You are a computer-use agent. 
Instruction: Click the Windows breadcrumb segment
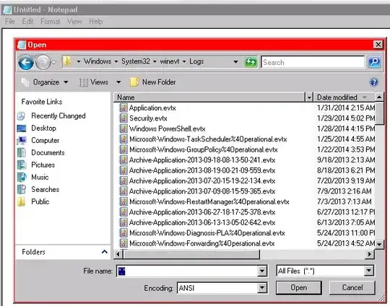pyautogui.click(x=97, y=61)
